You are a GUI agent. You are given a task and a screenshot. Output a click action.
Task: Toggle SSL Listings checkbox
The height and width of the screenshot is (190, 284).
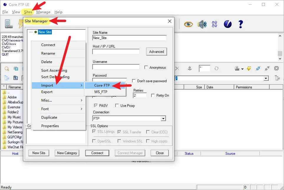click(94, 131)
